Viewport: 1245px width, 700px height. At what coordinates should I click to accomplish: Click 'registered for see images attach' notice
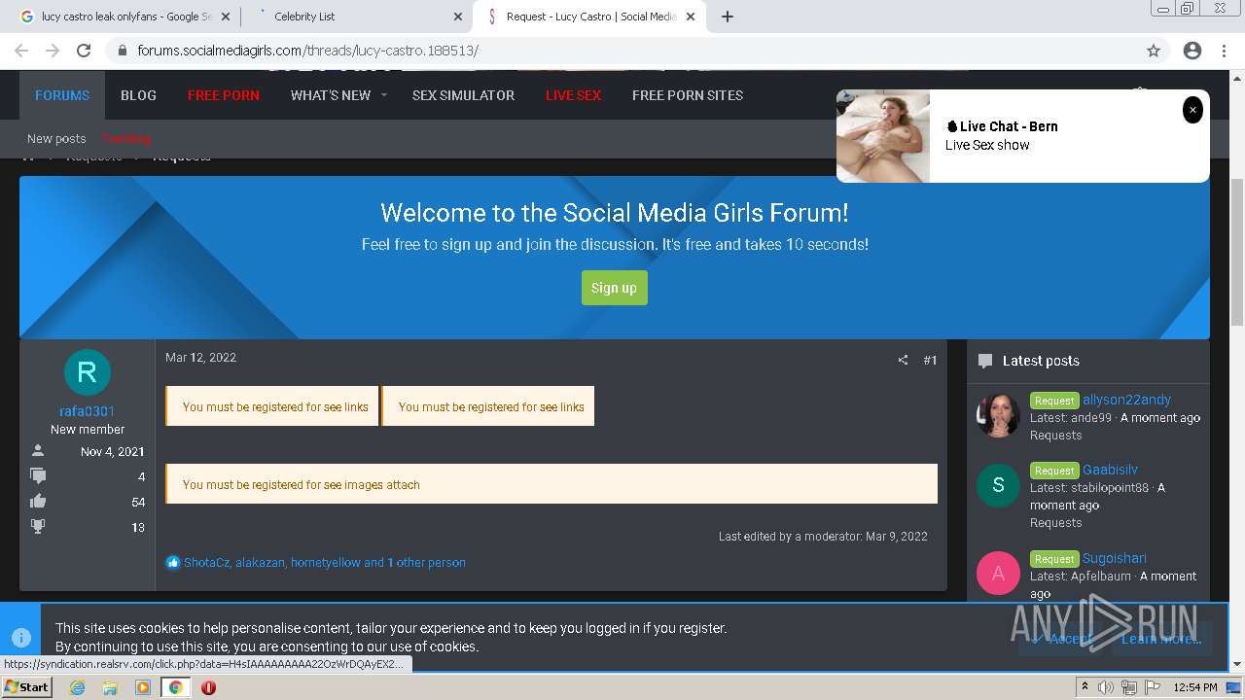point(551,484)
